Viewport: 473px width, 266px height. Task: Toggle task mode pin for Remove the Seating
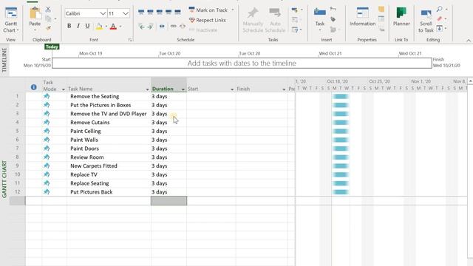(47, 96)
